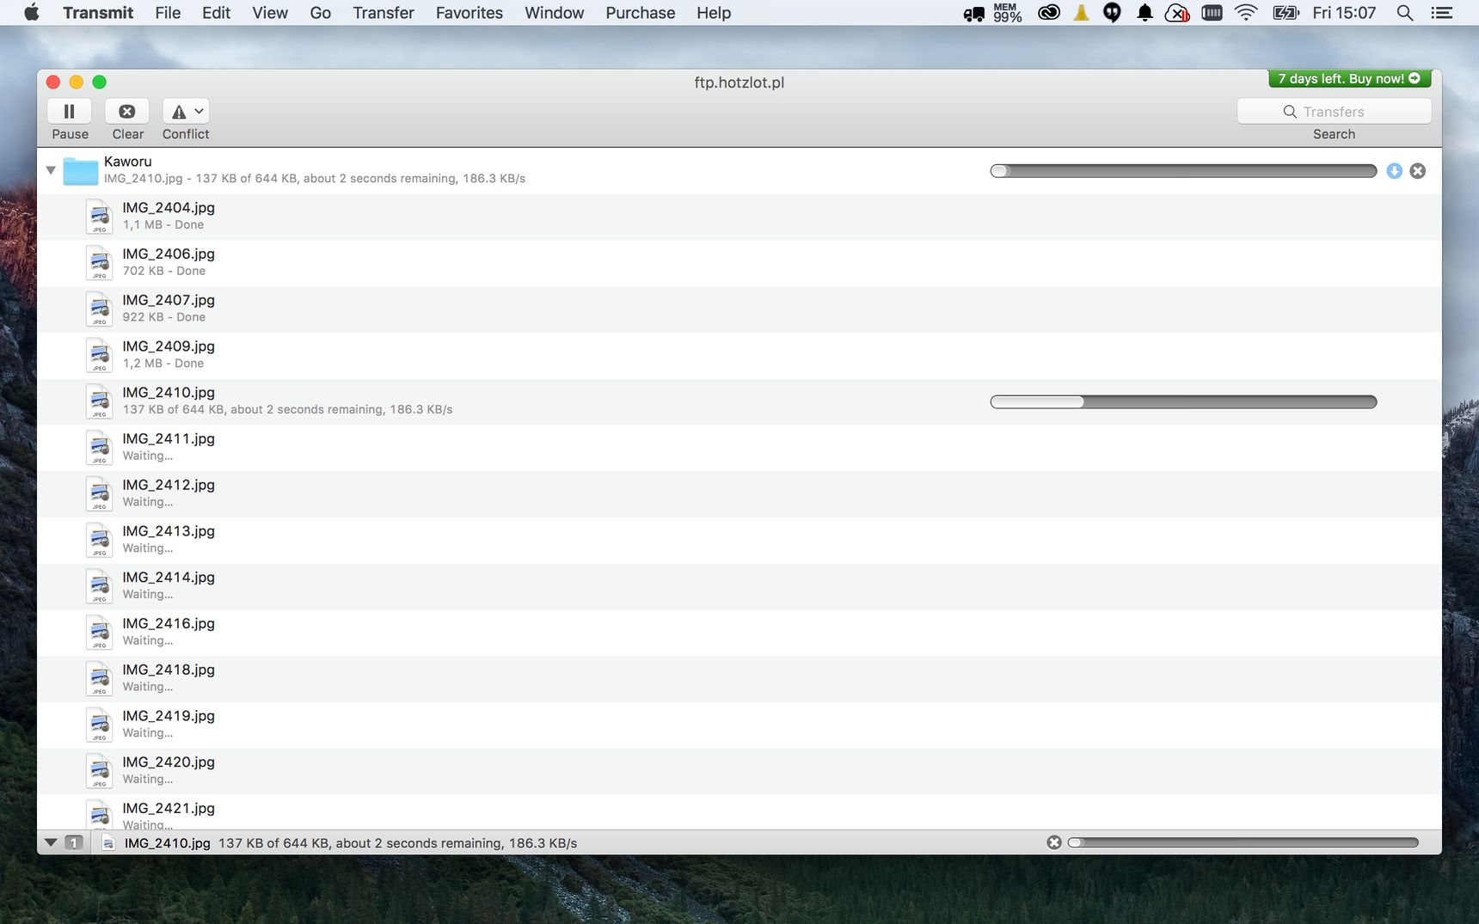
Task: Click the Transfers search field
Action: point(1334,112)
